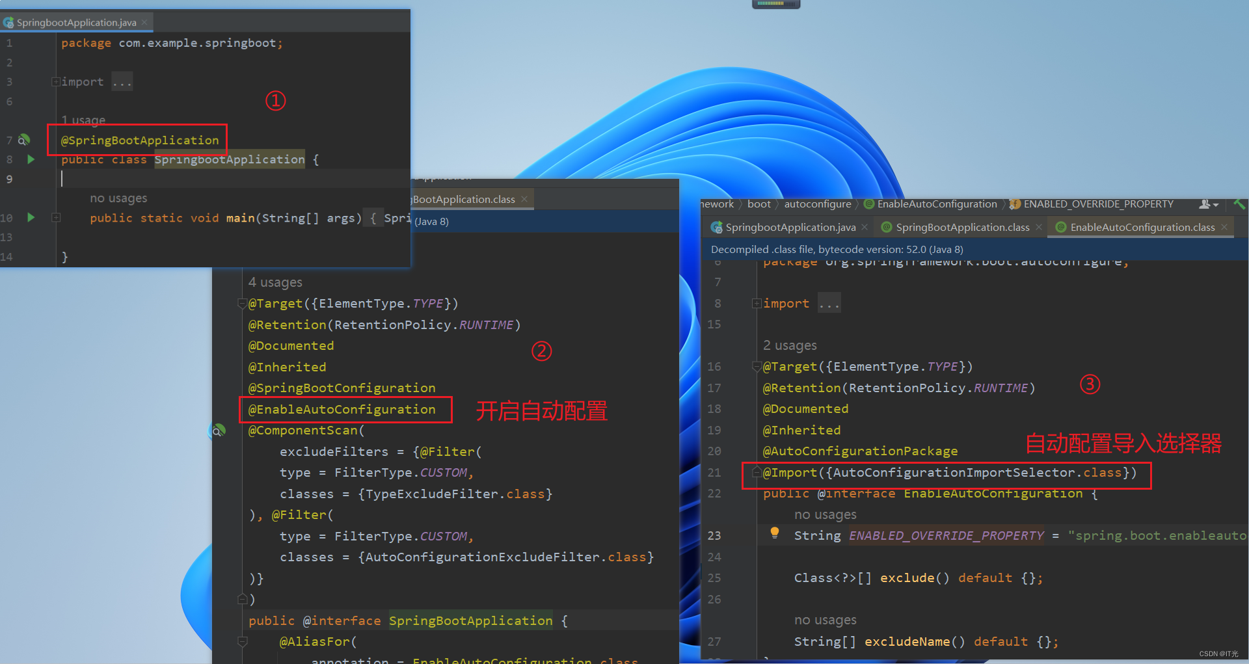Click TypeExcludeFilter.class in middle editor
This screenshot has width=1249, height=664.
(x=455, y=494)
